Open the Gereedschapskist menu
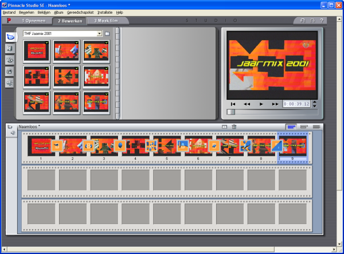This screenshot has width=344, height=254. [x=80, y=13]
